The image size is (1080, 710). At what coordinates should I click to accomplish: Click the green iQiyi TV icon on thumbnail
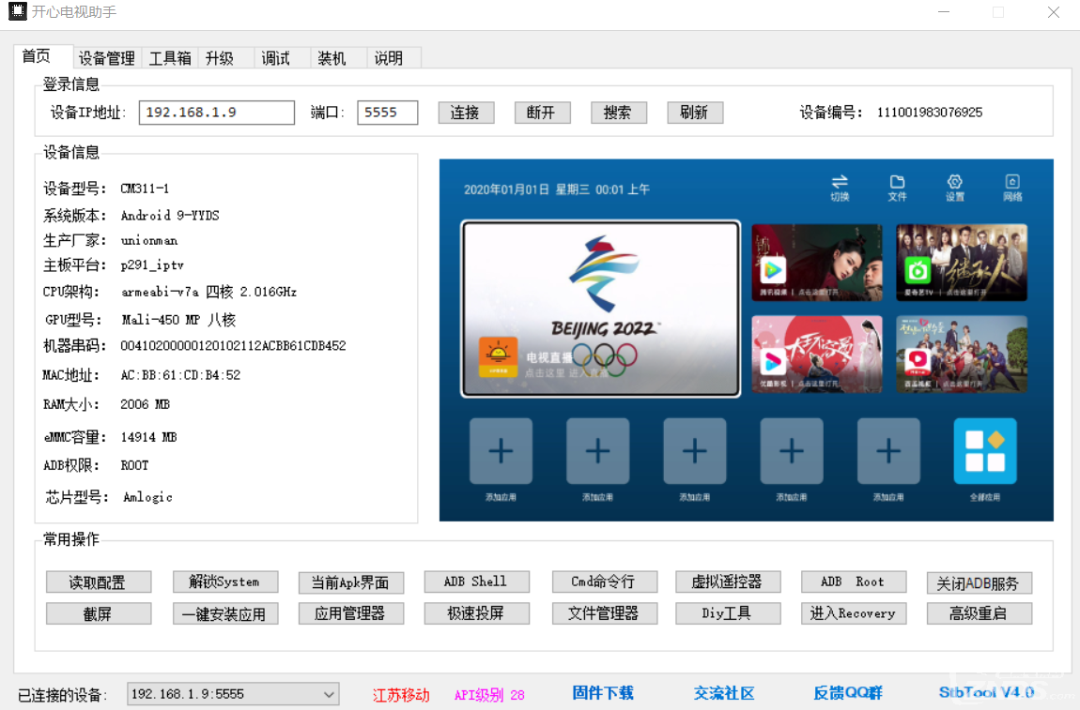[x=918, y=270]
